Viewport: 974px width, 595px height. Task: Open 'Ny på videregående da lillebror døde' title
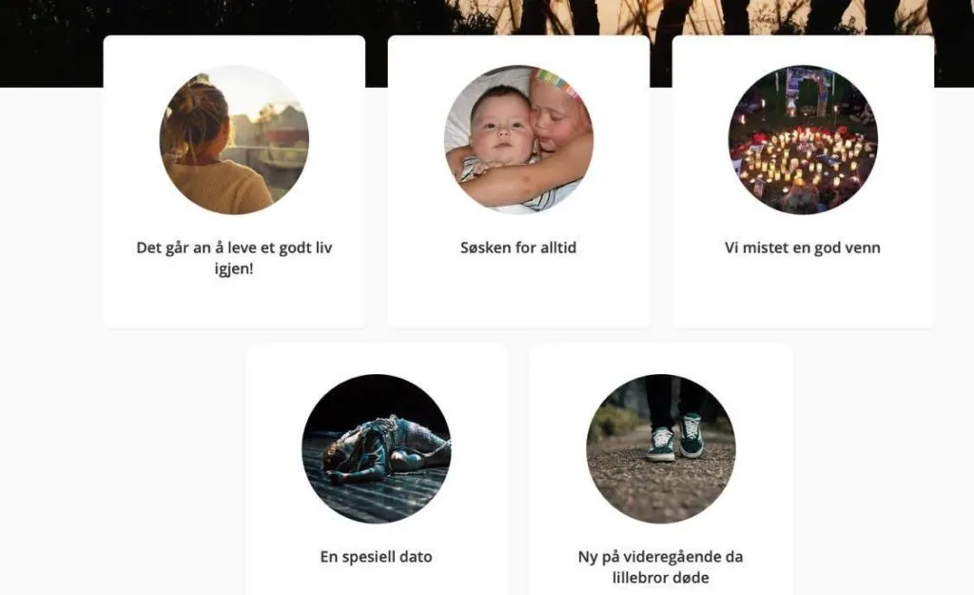tap(661, 566)
